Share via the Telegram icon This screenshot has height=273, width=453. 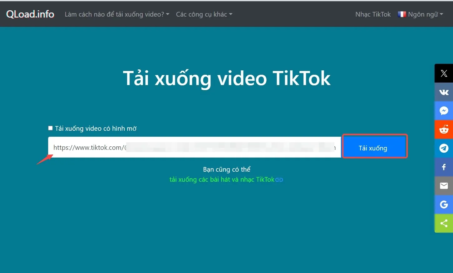(444, 148)
